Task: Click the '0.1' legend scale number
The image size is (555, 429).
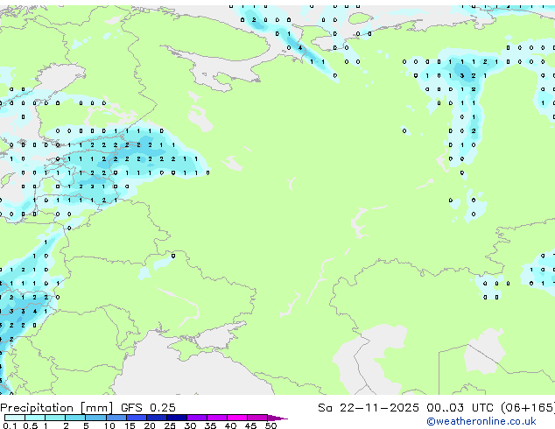Action: point(10,425)
